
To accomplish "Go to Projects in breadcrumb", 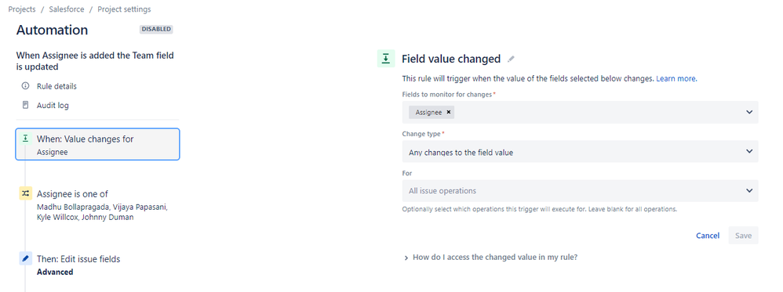I will point(21,9).
